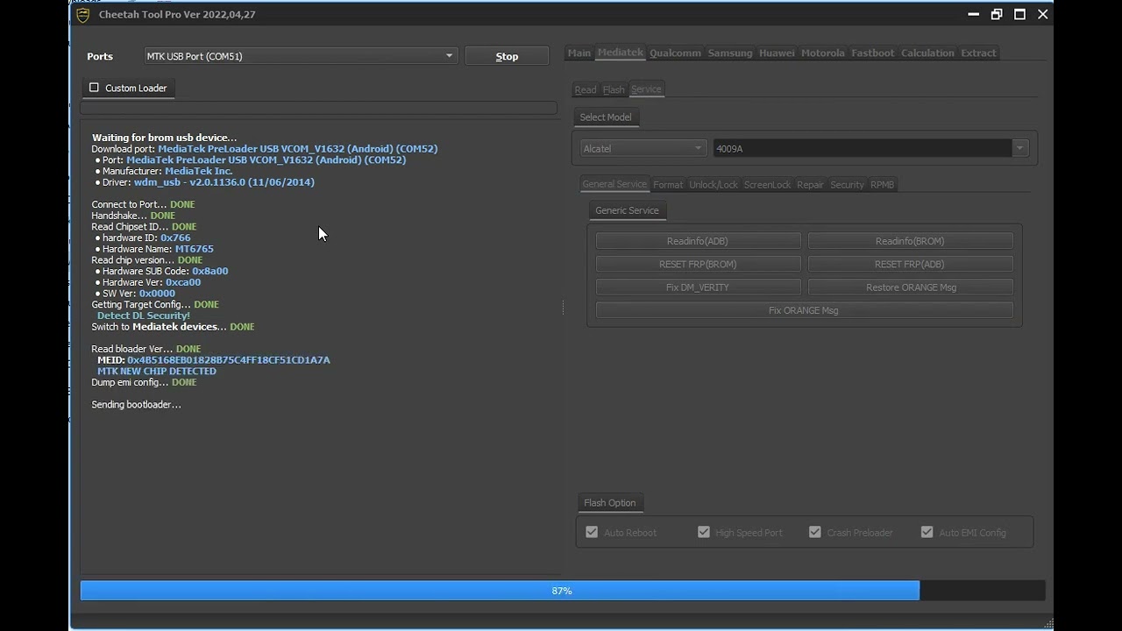Switch to the Main tab
This screenshot has width=1122, height=631.
(x=579, y=53)
